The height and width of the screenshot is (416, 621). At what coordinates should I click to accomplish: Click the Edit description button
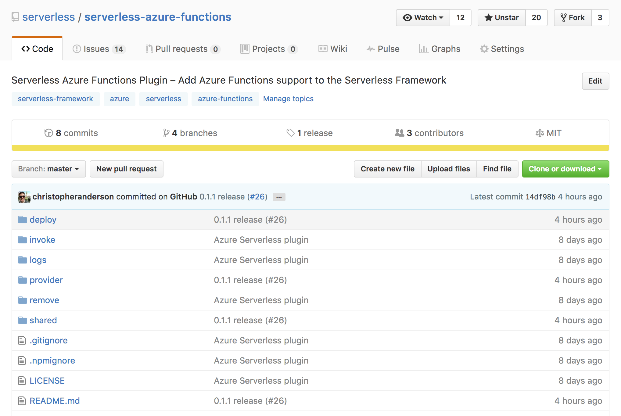pyautogui.click(x=595, y=81)
